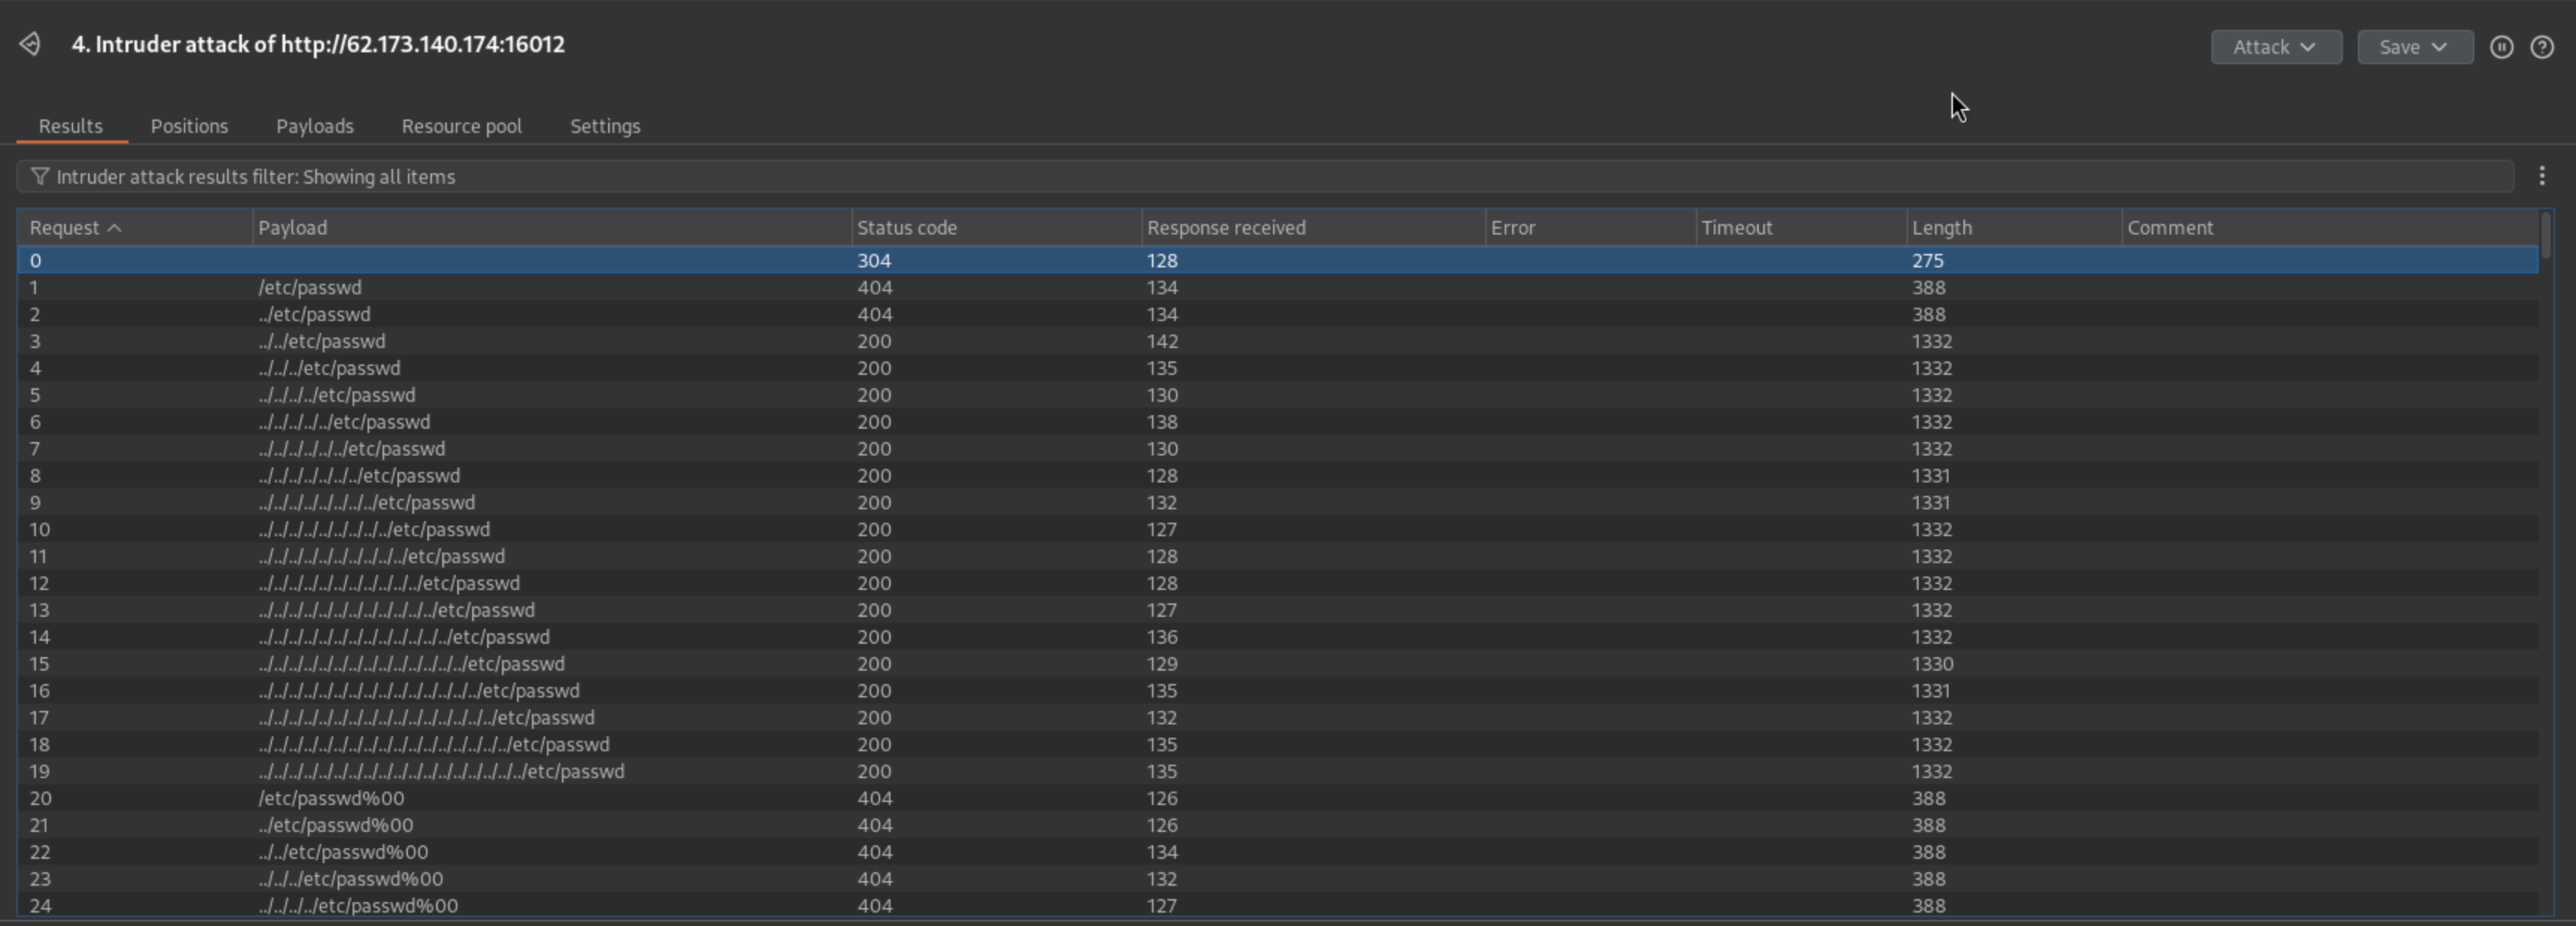Sort results by Length column
The width and height of the screenshot is (2576, 926).
[1941, 228]
